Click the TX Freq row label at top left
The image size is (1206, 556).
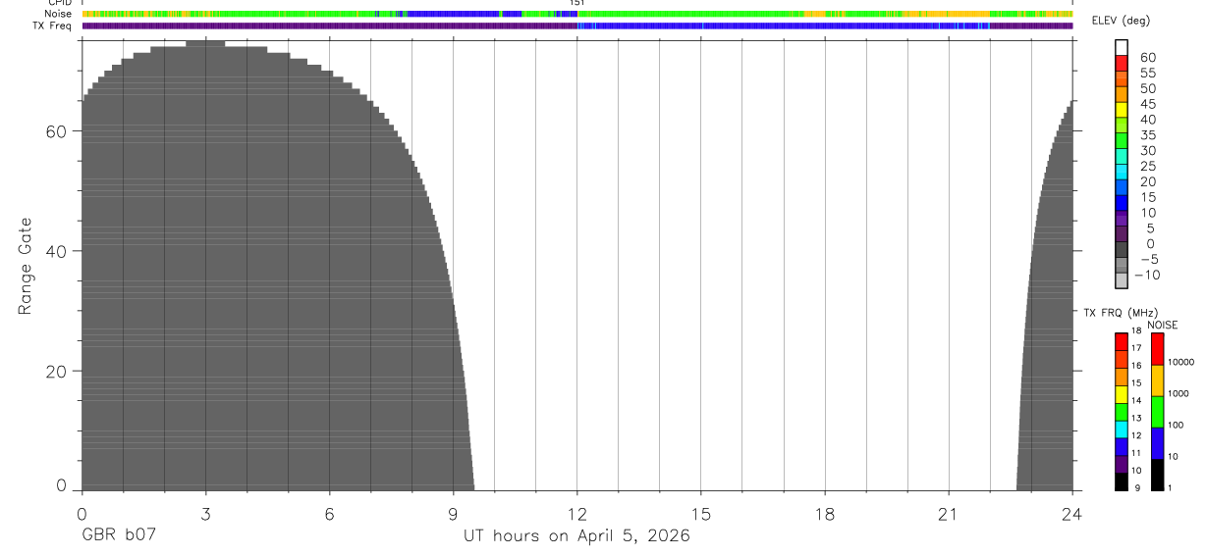coord(53,25)
